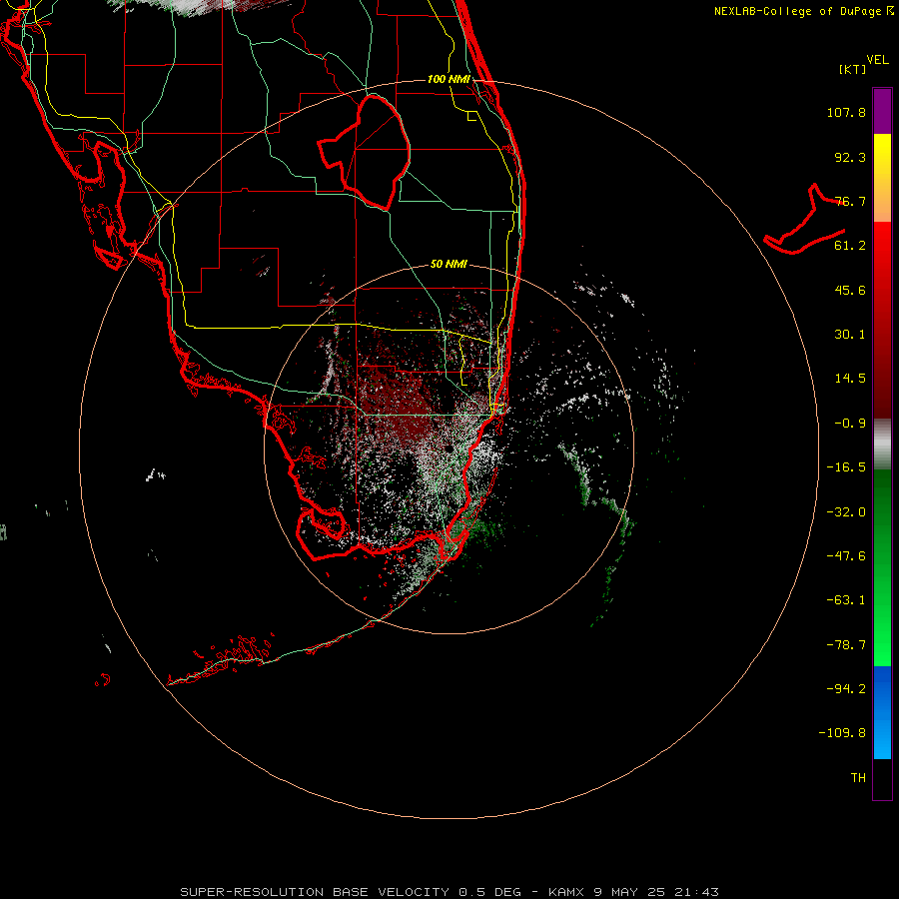Click the -47.6 legend value
The width and height of the screenshot is (899, 899).
846,556
